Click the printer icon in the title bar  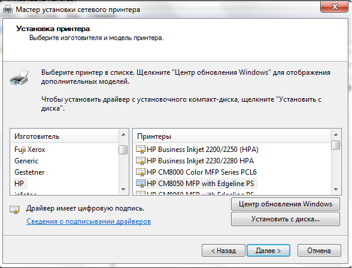[x=8, y=10]
